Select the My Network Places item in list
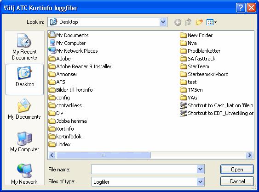The image size is (259, 192). click(x=73, y=51)
